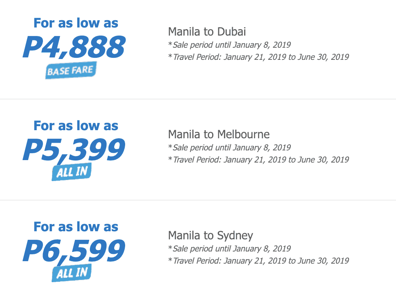Click the ALL IN badge under P6,599

[x=72, y=274]
